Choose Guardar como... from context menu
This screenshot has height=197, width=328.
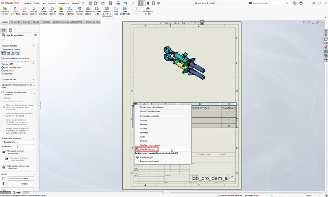click(147, 149)
